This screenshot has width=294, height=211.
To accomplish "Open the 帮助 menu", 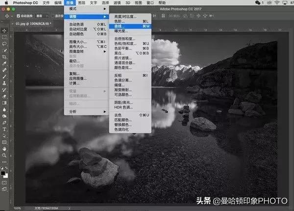I will click(x=162, y=2).
